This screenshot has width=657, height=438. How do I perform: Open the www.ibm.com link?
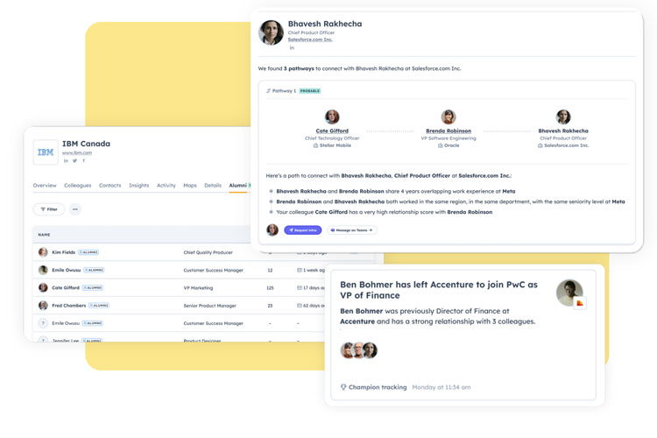[x=77, y=152]
